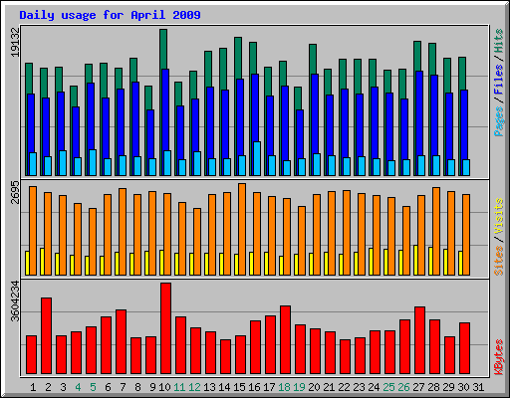Click day 17 on the x-axis
The width and height of the screenshot is (510, 398).
pyautogui.click(x=269, y=387)
